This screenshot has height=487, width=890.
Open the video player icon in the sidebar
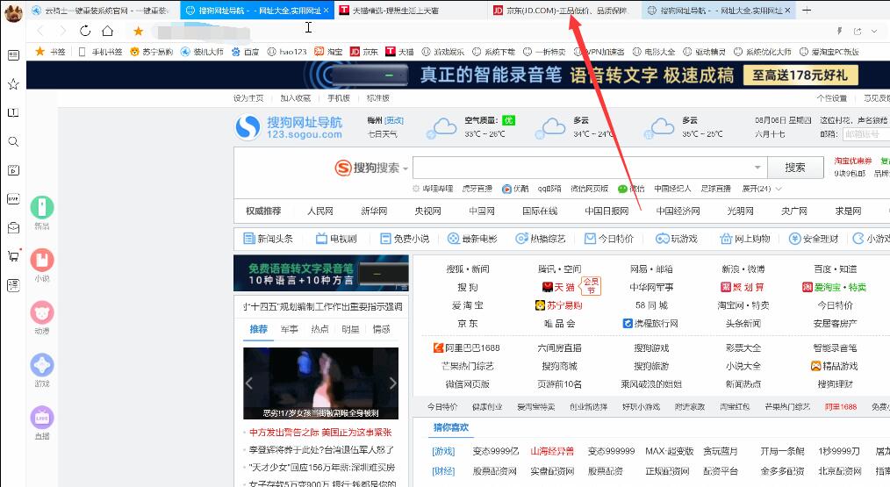(x=13, y=170)
